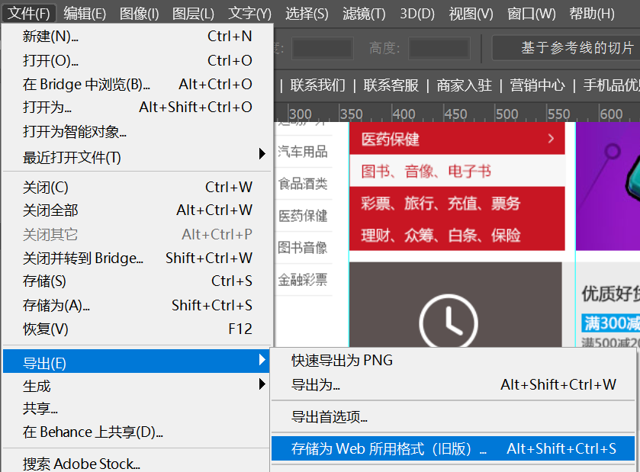Viewport: 640px width, 472px height.
Task: Select 在 Bridge 中浏览(B)...
Action: (x=137, y=84)
